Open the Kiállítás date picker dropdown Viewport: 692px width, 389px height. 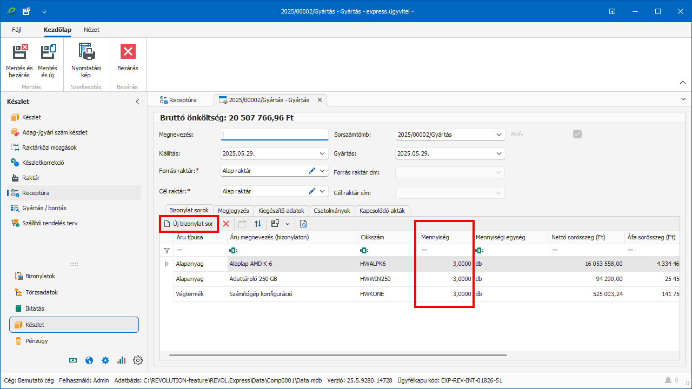click(323, 153)
